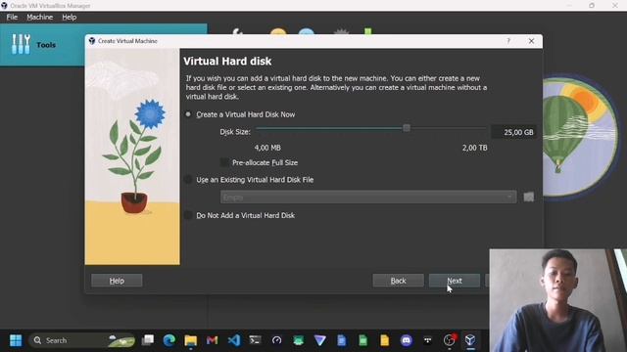
Task: Open the Empty hard disk file dropdown
Action: 368,198
